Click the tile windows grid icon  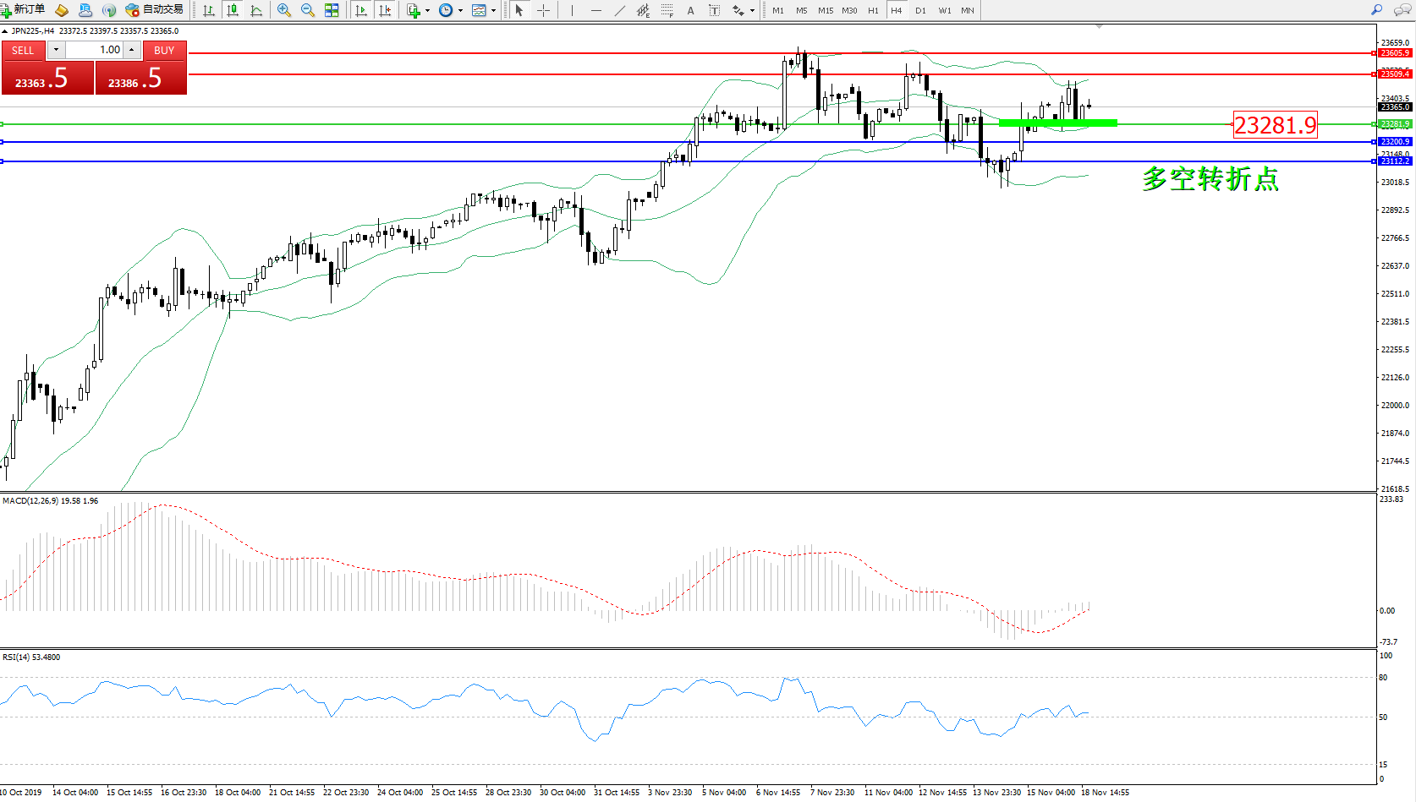pyautogui.click(x=332, y=10)
